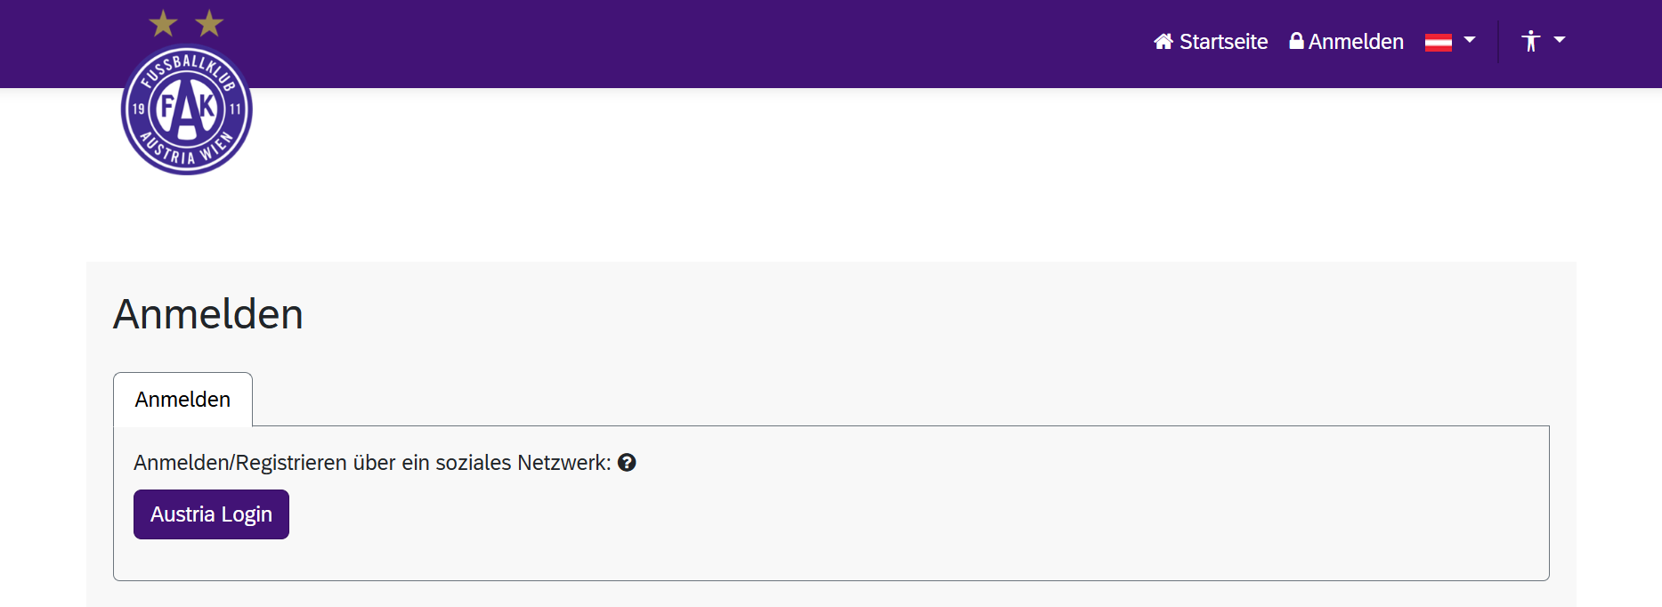Click the gold stars above the logo

186,23
